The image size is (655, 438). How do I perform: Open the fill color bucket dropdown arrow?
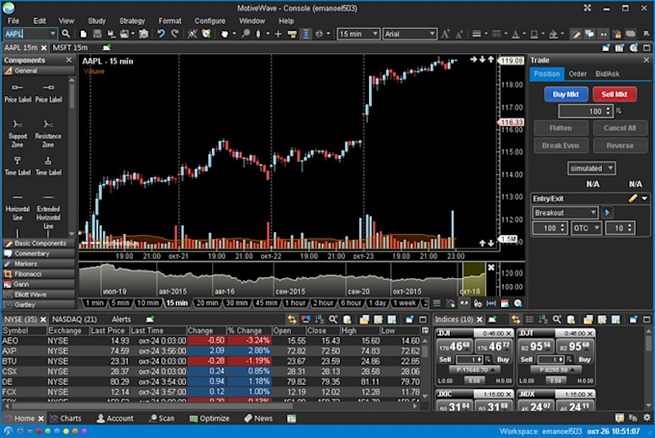pyautogui.click(x=563, y=34)
